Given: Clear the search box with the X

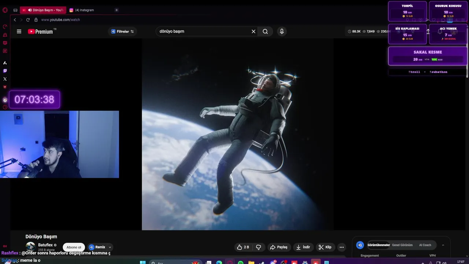Looking at the screenshot, I should 253,32.
